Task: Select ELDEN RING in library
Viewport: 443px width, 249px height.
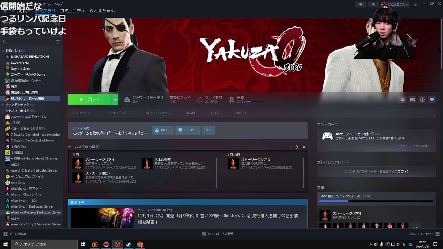Action: coord(20,63)
